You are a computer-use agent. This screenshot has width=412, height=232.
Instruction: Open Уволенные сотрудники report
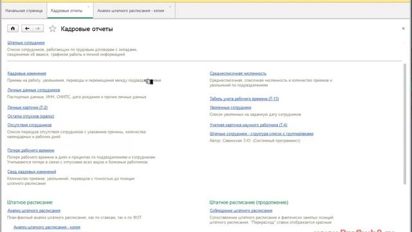230,108
